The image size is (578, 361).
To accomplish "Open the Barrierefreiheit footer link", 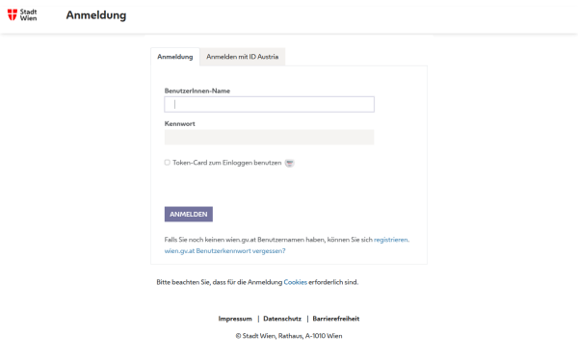I will (336, 319).
